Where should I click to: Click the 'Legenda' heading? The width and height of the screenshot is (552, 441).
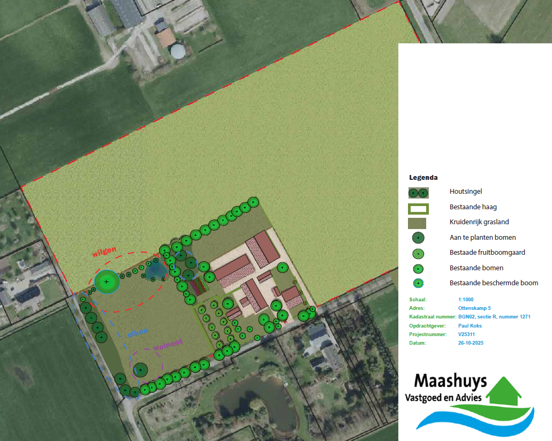click(423, 178)
